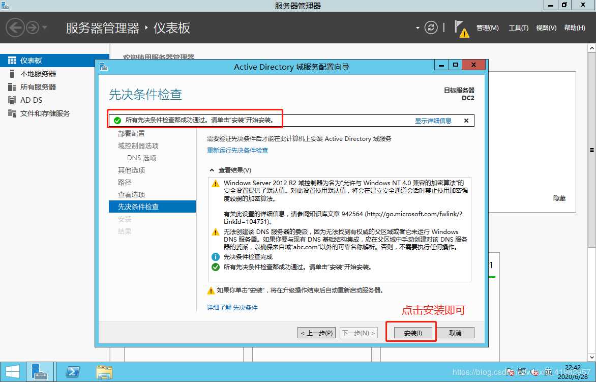Click the 目标服务器 DC2 label

click(x=459, y=94)
